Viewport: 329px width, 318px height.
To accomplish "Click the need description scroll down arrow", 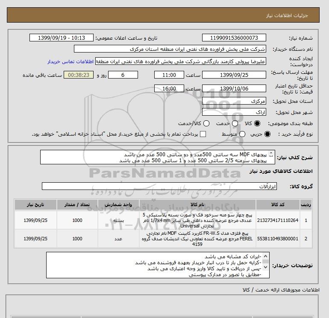I will (271, 156).
